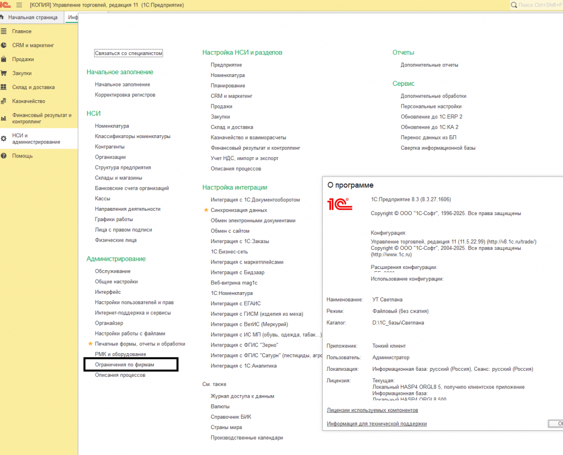Image resolution: width=563 pixels, height=455 pixels.
Task: Open Графики работы
Action: 114,219
